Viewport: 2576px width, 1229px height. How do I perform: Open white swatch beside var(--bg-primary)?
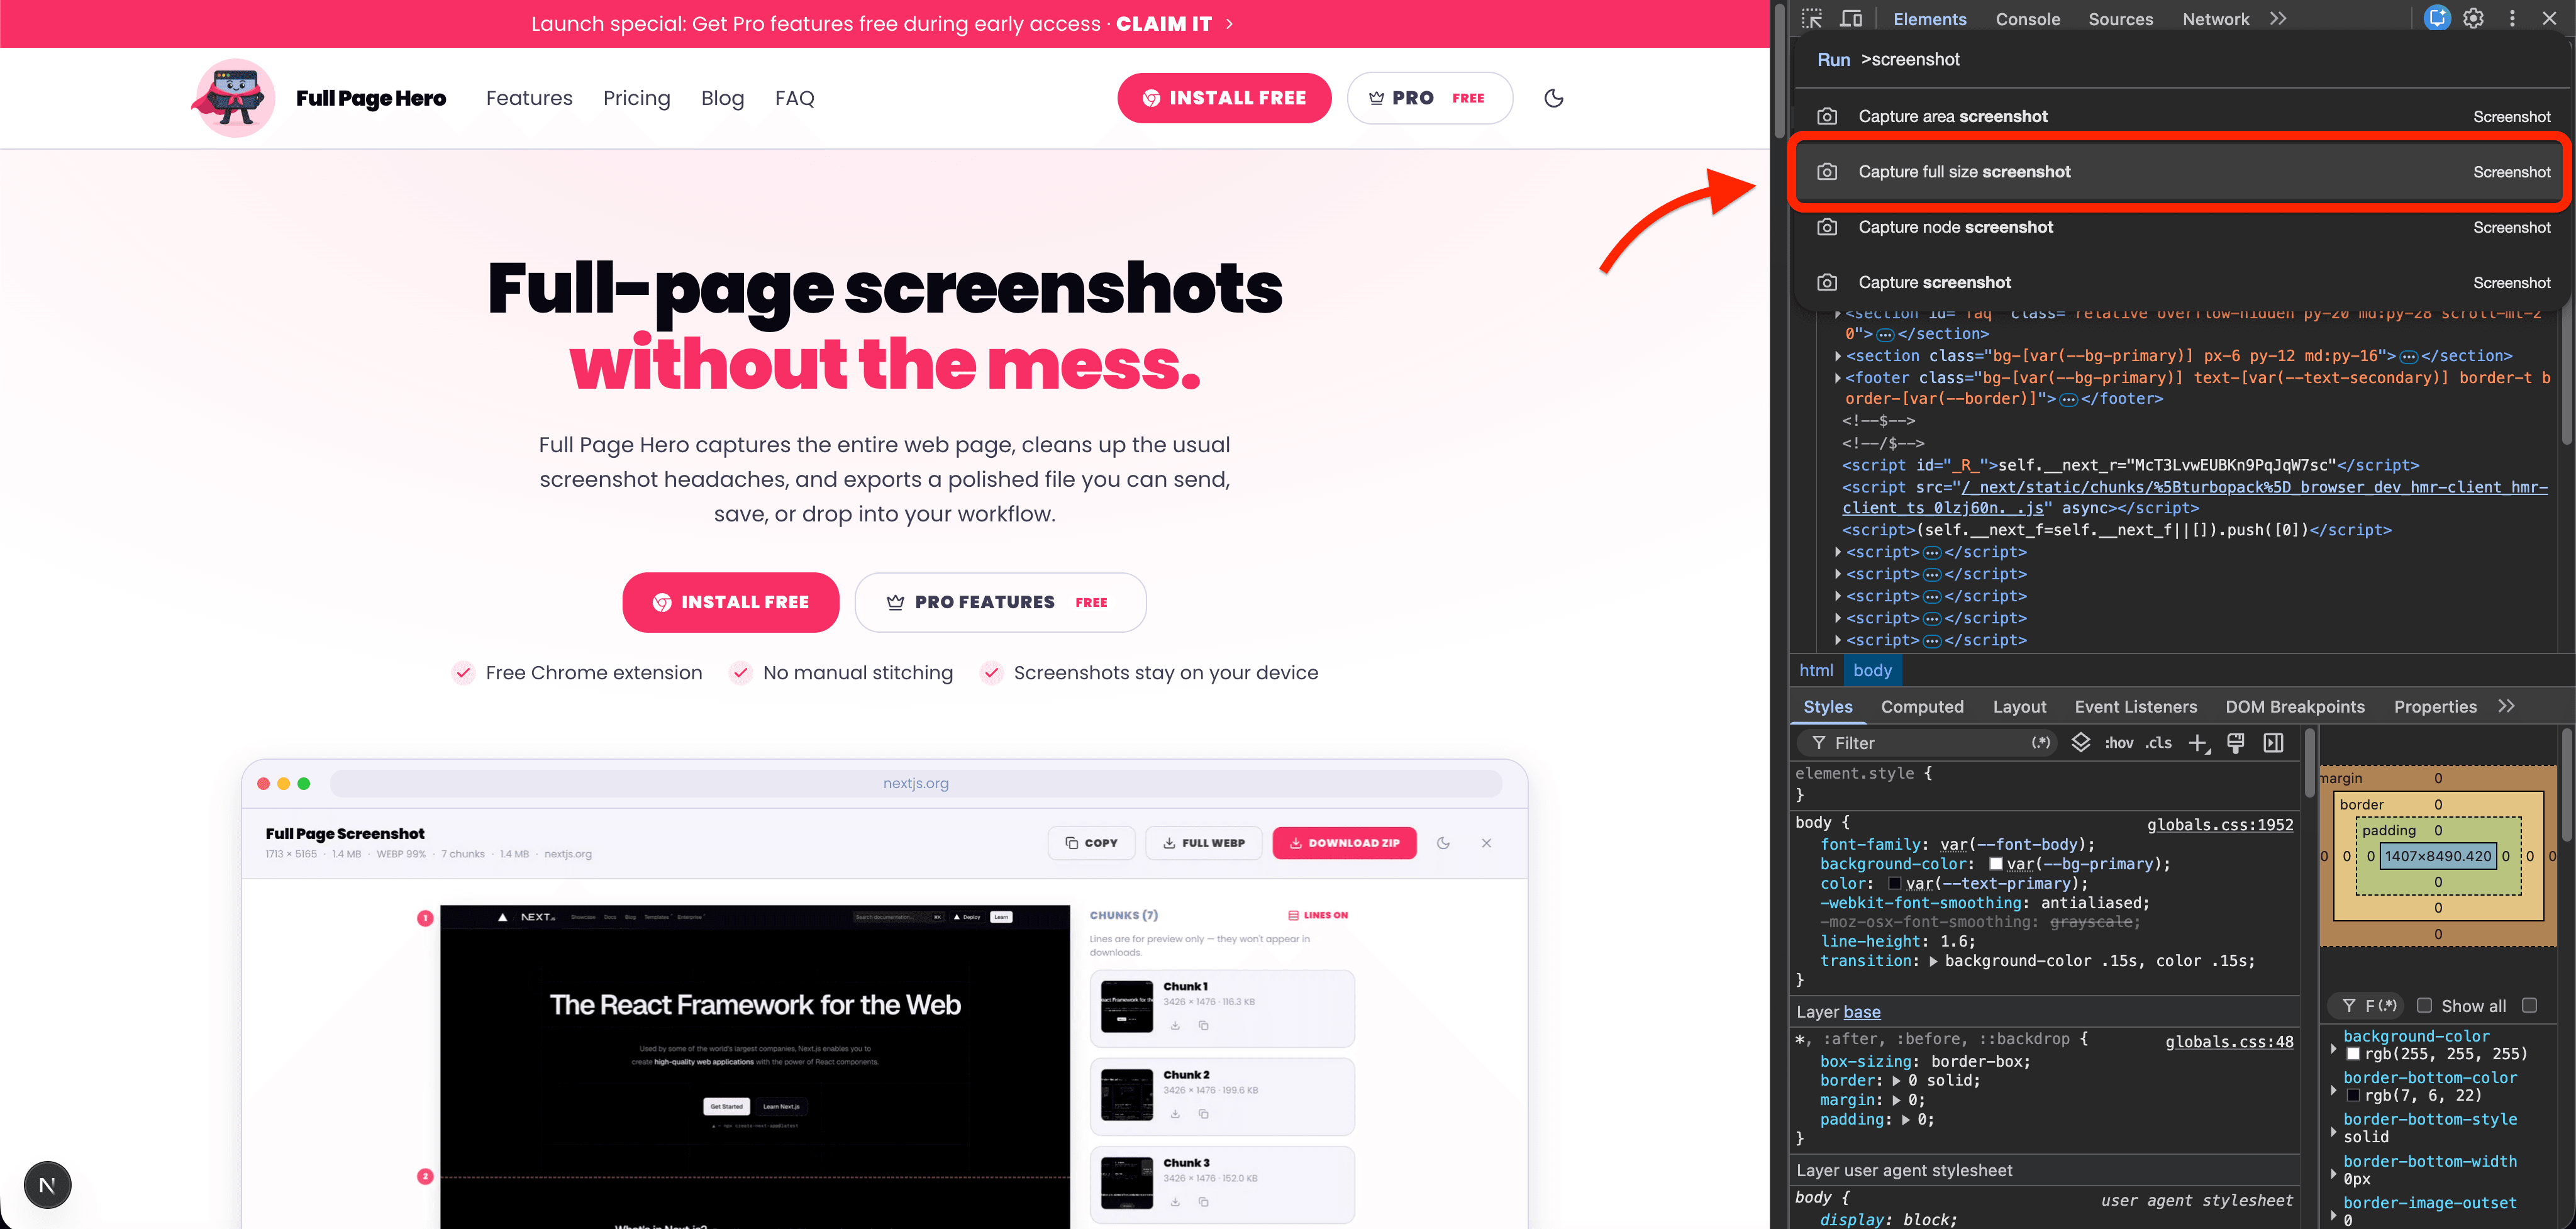[1995, 864]
